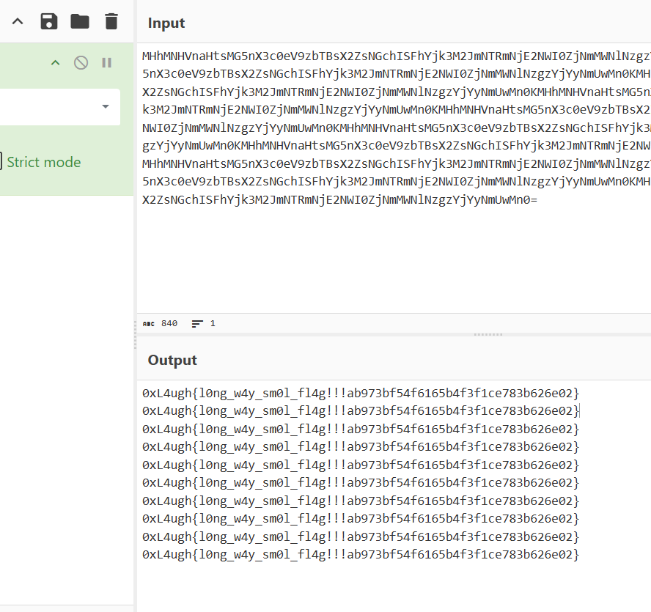Click the Save recipe floppy disk icon

48,21
